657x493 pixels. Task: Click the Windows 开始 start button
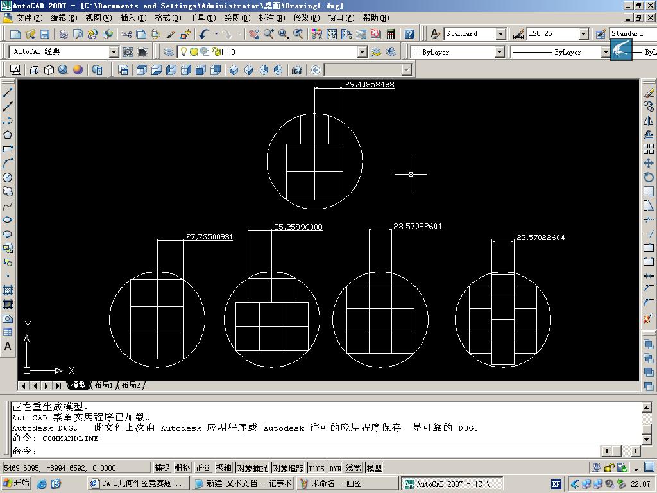pyautogui.click(x=16, y=483)
